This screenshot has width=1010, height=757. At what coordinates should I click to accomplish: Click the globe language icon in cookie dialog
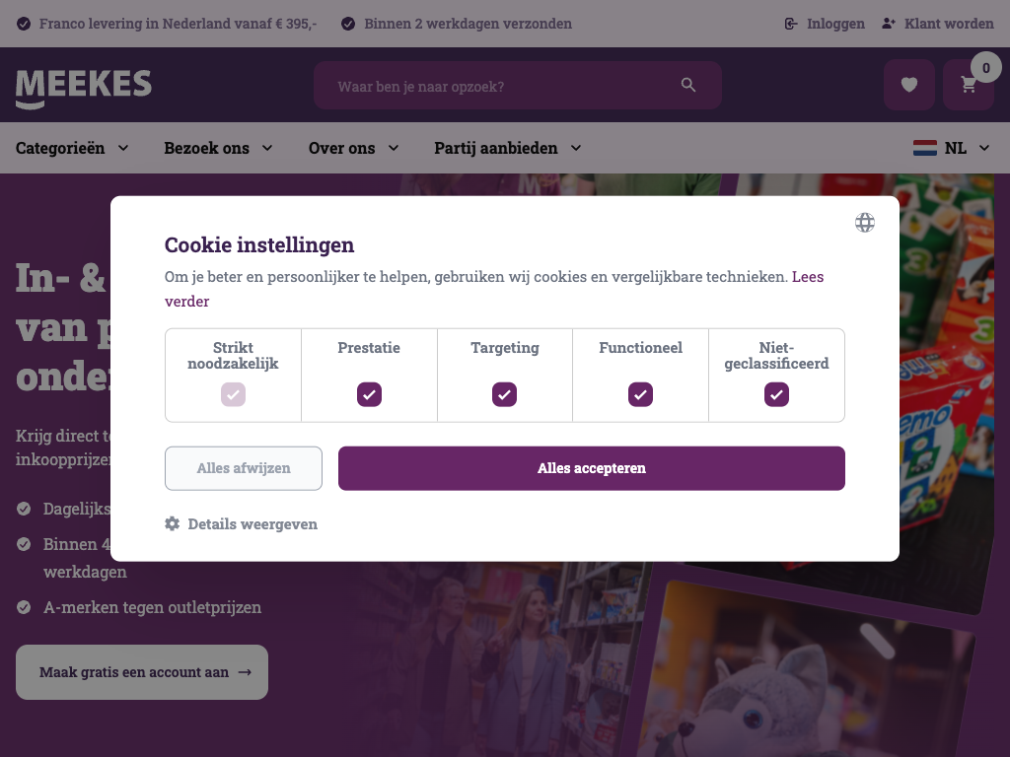click(865, 223)
